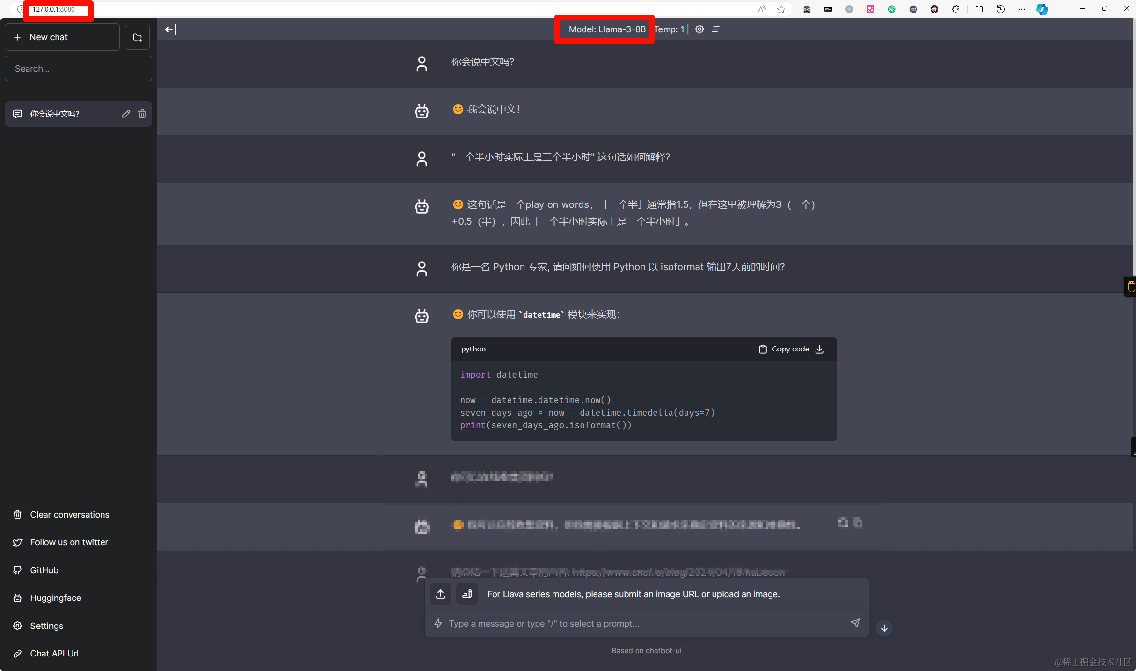The width and height of the screenshot is (1136, 671).
Task: Clear conversations in sidebar
Action: point(78,515)
